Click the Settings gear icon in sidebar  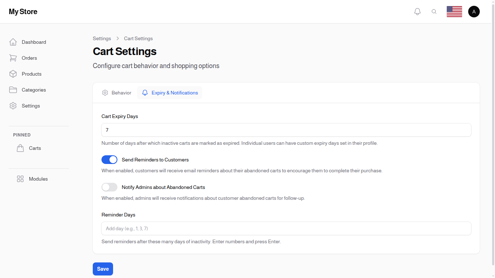coord(13,105)
